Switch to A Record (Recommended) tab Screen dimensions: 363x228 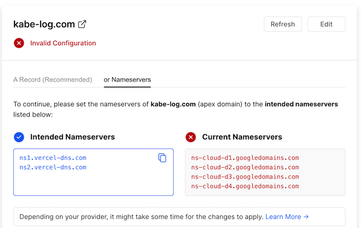tap(53, 80)
